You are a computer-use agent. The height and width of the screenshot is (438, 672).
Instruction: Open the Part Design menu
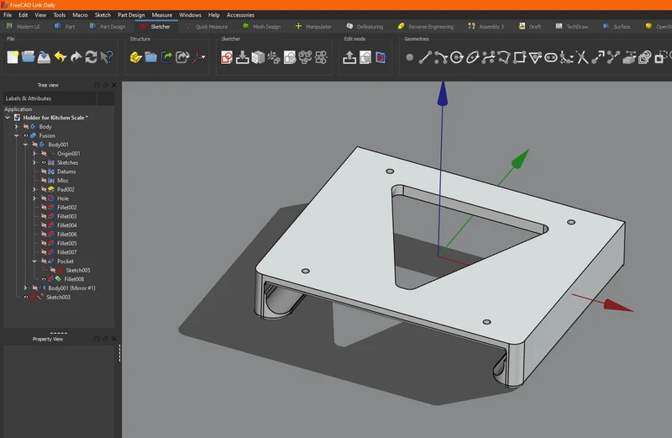tap(131, 14)
